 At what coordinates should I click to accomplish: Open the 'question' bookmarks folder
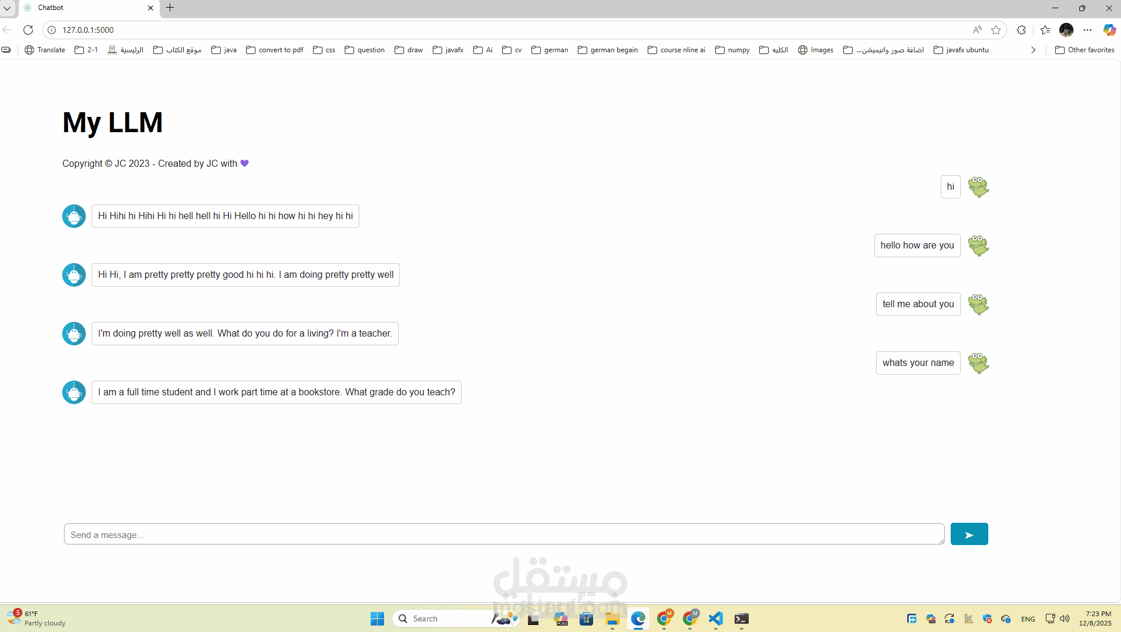(x=365, y=50)
